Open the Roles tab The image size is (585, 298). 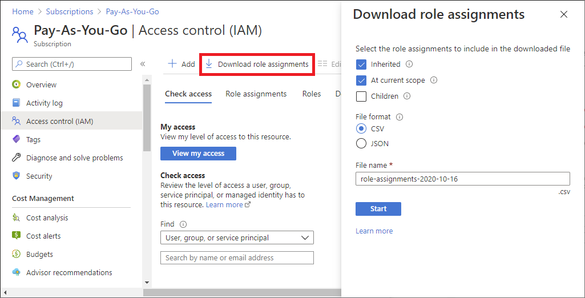point(312,94)
